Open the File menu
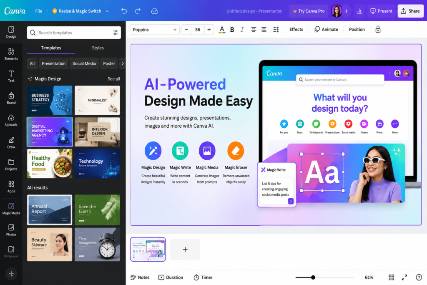The width and height of the screenshot is (427, 285). pos(39,11)
